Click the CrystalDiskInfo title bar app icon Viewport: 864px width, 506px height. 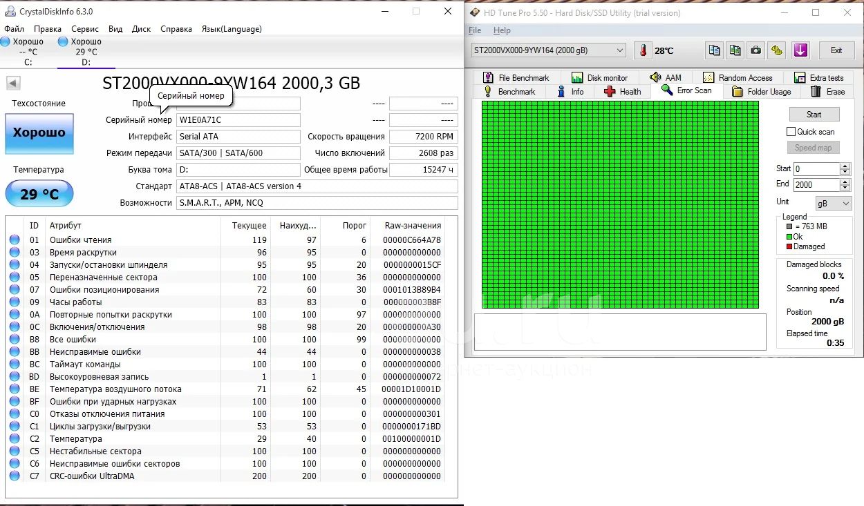(9, 12)
